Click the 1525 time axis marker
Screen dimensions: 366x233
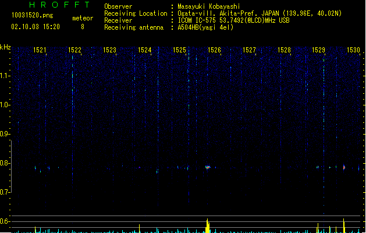pos(179,50)
